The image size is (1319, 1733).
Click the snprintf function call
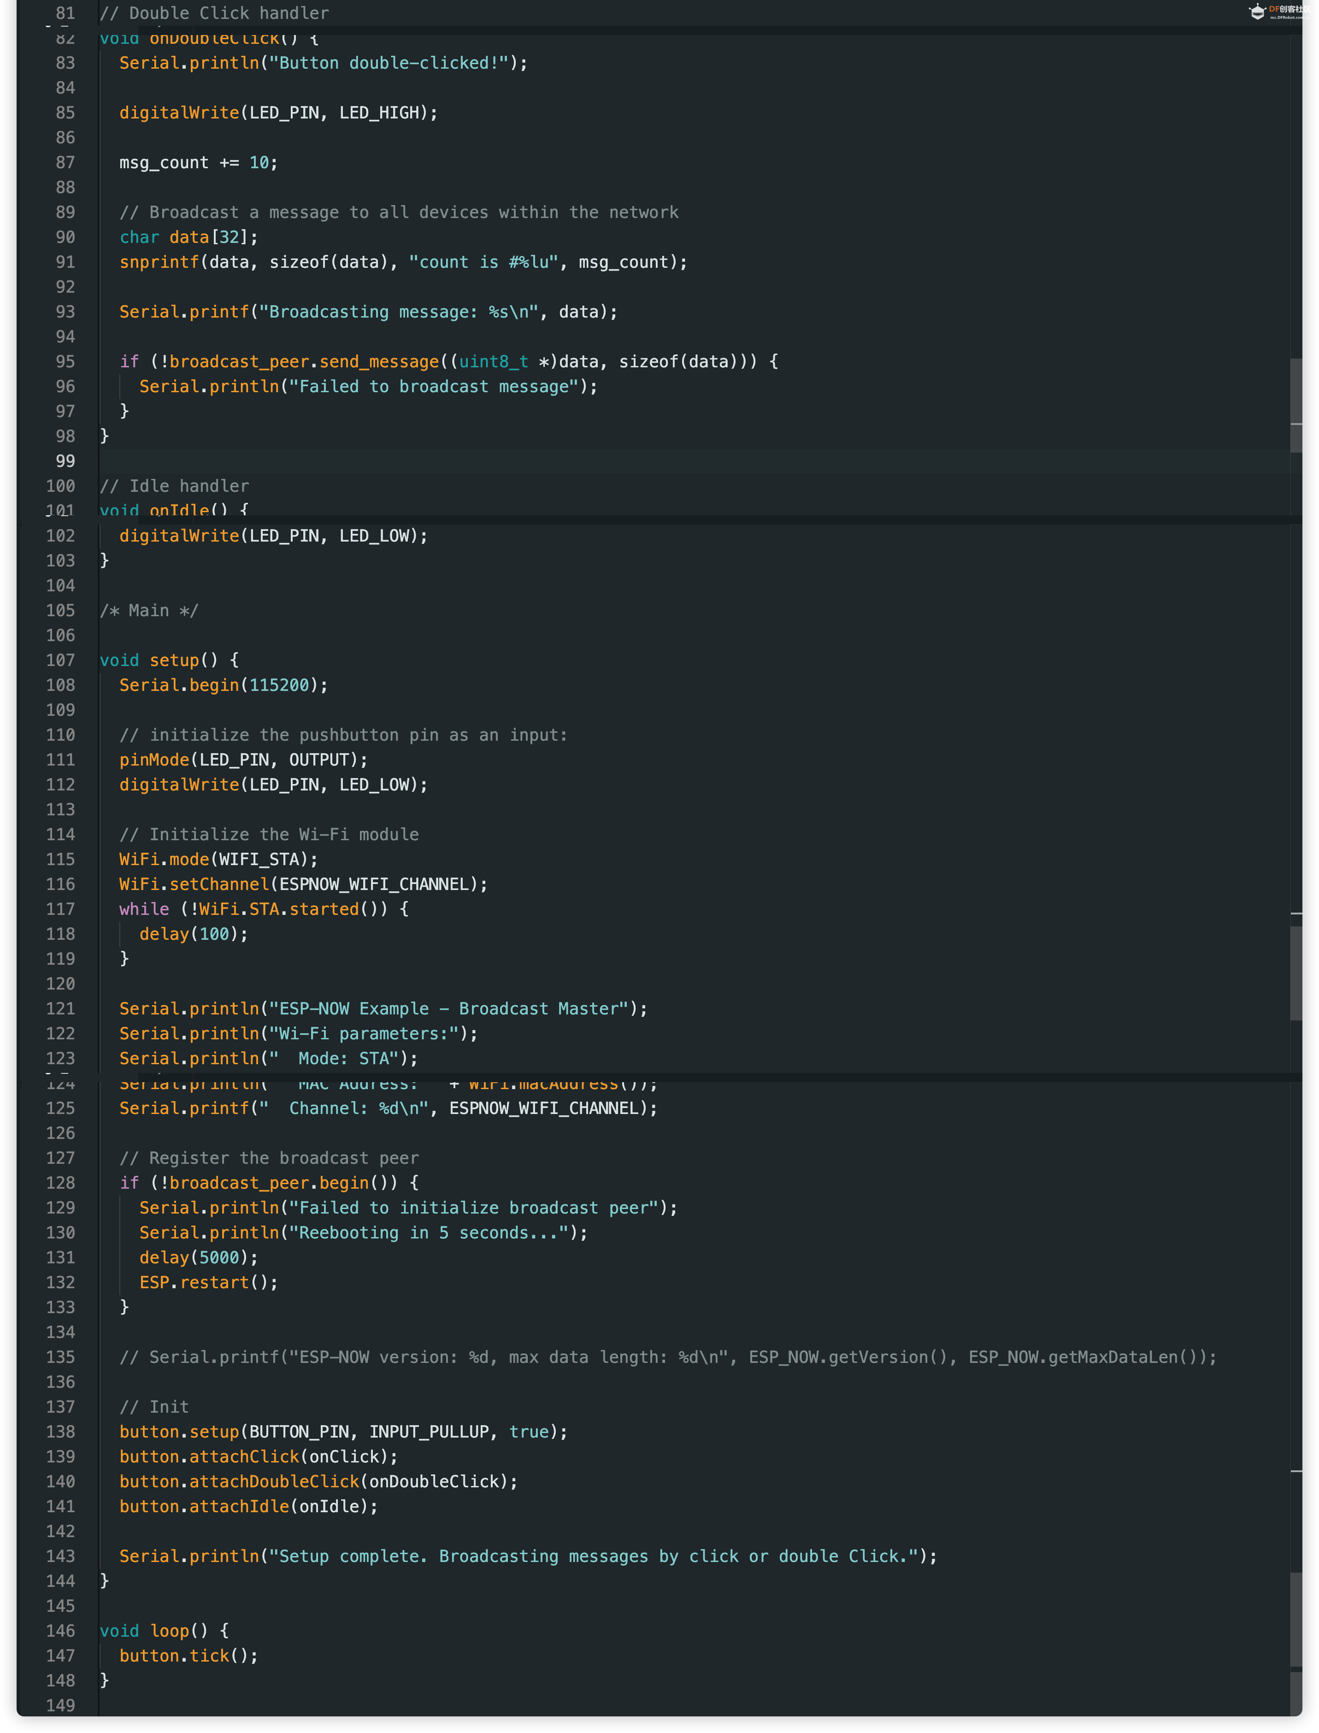159,262
